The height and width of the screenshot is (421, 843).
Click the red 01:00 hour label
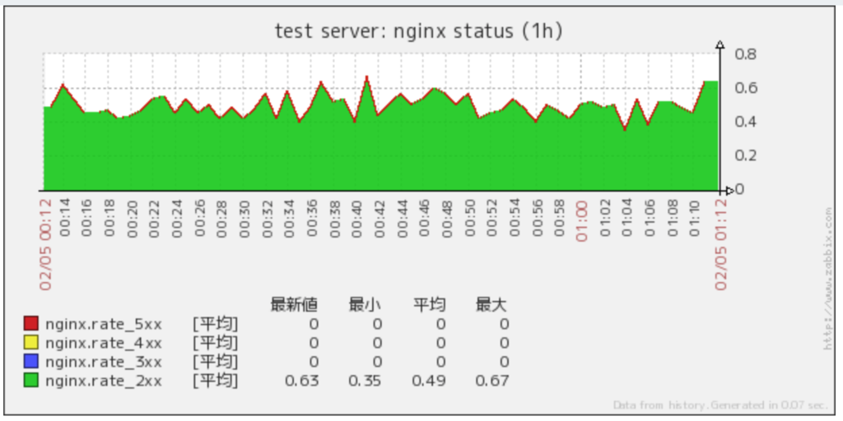tap(582, 221)
